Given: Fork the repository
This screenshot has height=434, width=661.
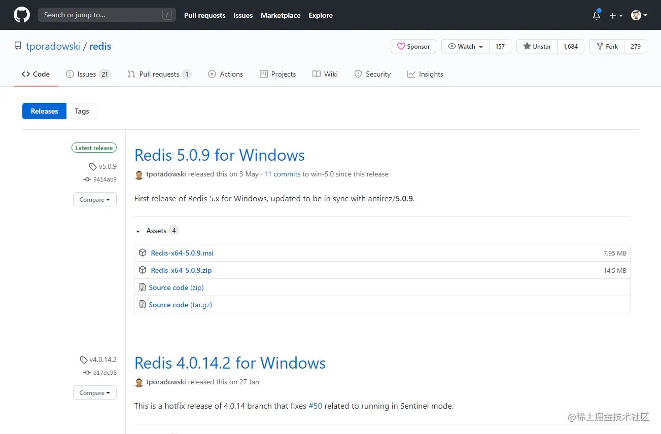Looking at the screenshot, I should pyautogui.click(x=607, y=46).
